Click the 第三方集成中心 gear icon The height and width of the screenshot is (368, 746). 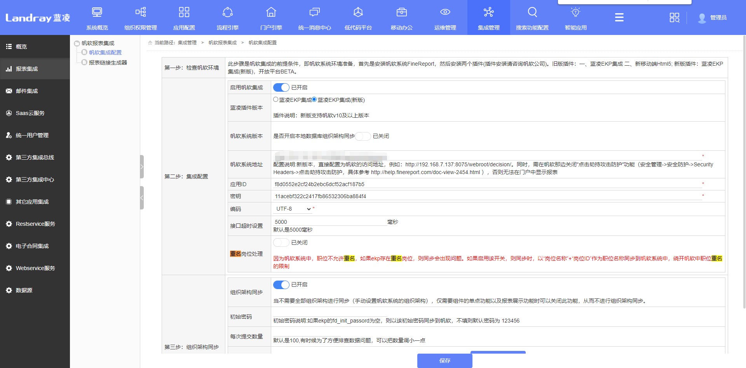(9, 180)
